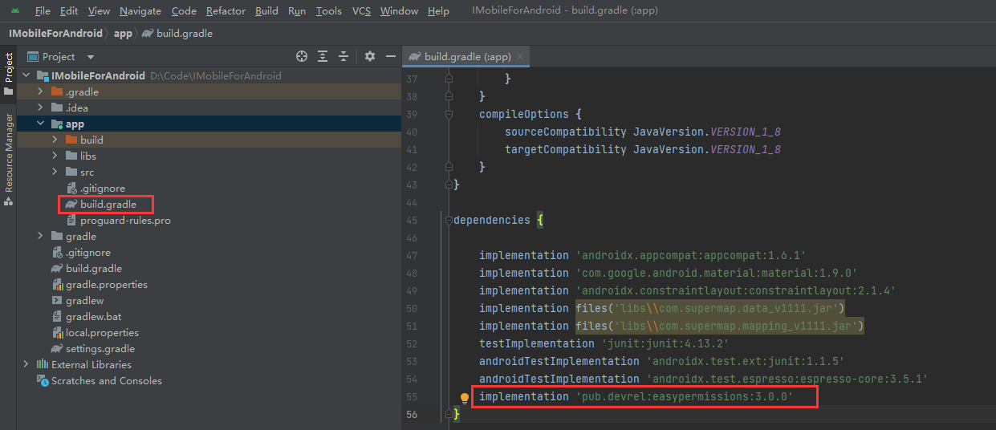Viewport: 996px width, 430px height.
Task: Click the Collapse All icon in Project panel
Action: (344, 56)
